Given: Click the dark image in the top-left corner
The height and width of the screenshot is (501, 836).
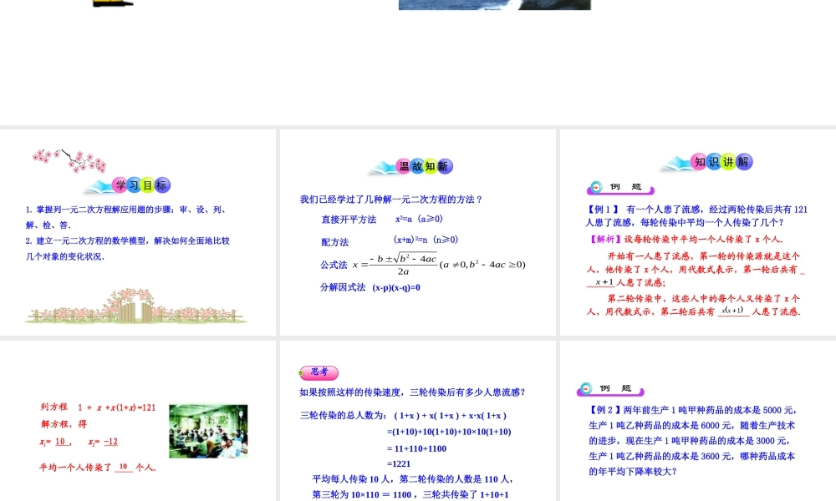Looking at the screenshot, I should [x=111, y=4].
